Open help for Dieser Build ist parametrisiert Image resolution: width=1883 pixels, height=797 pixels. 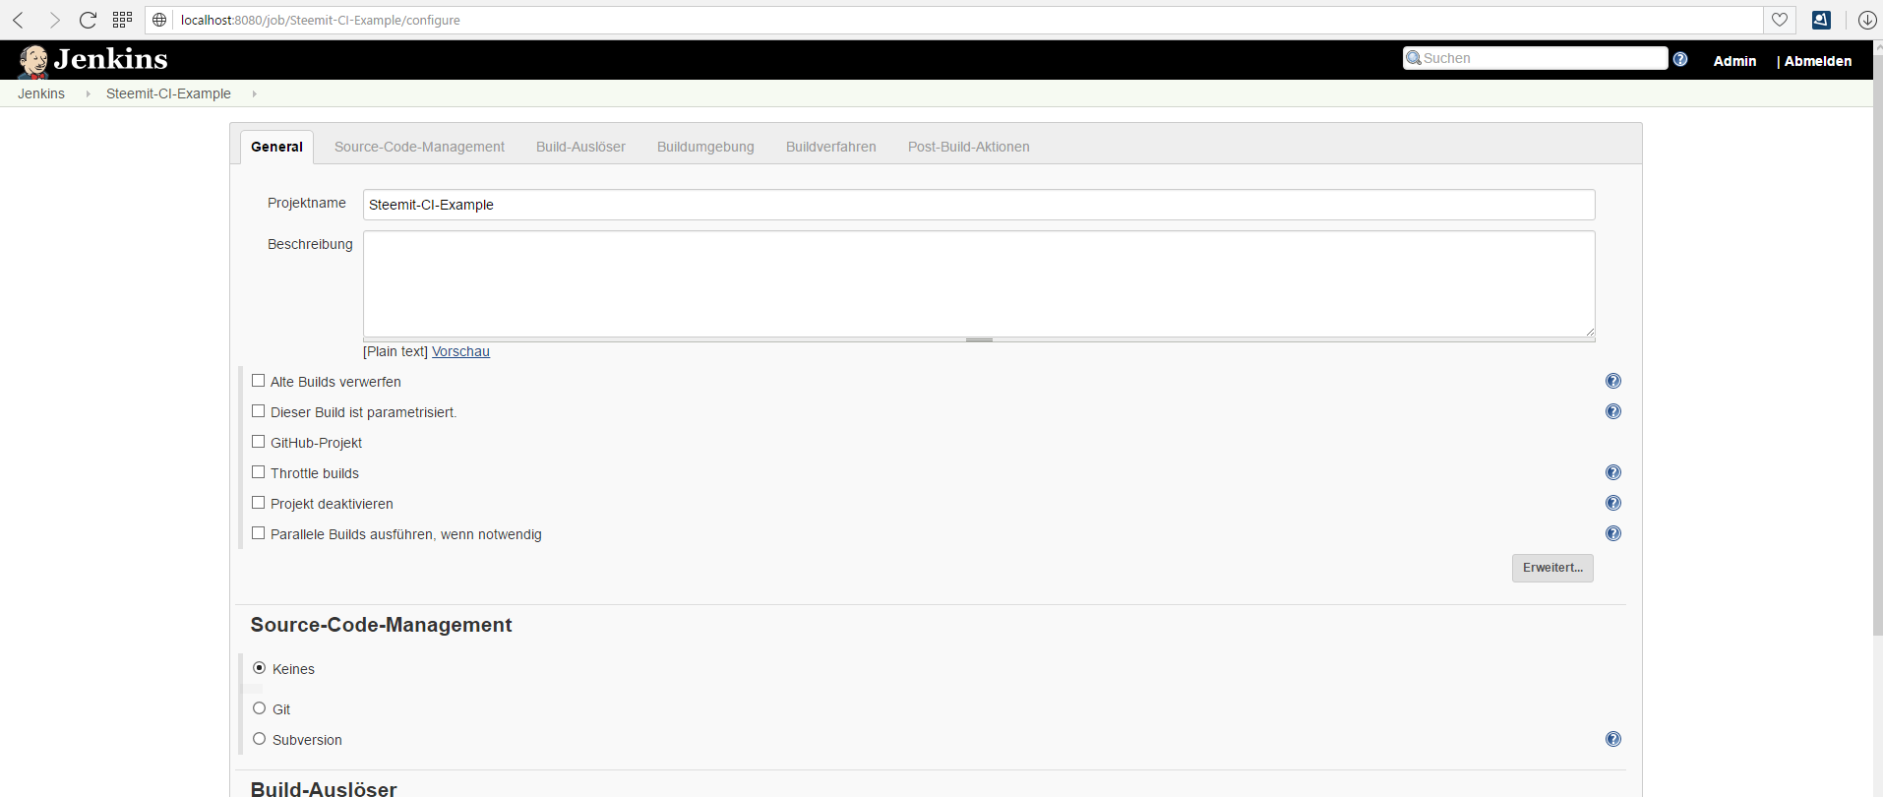coord(1613,411)
